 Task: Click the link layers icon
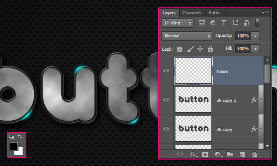click(180, 154)
